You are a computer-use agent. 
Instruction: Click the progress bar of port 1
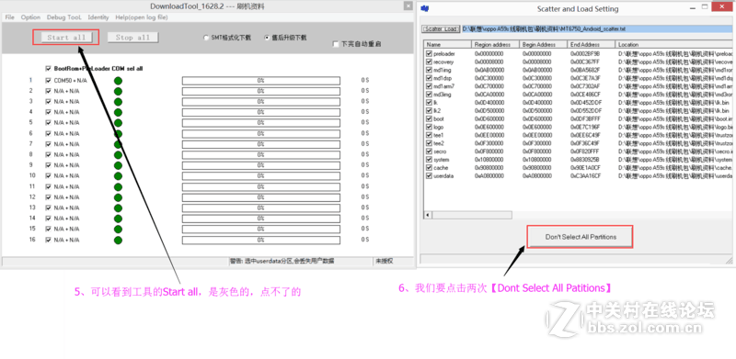pos(261,81)
